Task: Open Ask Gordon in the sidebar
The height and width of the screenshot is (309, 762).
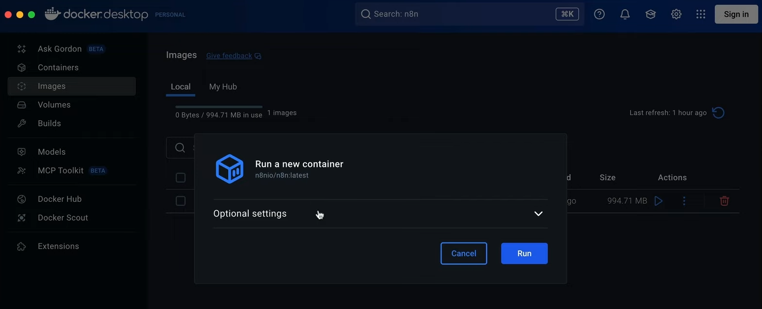Action: [x=72, y=49]
